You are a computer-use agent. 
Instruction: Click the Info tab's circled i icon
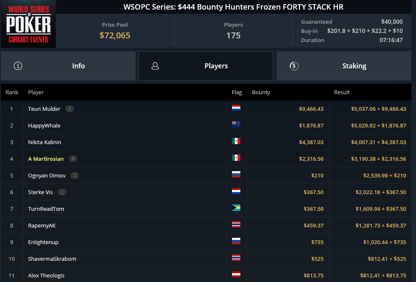[x=18, y=66]
